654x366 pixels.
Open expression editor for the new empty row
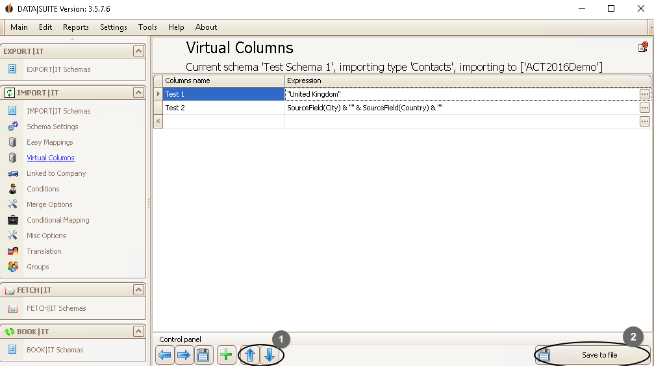644,121
